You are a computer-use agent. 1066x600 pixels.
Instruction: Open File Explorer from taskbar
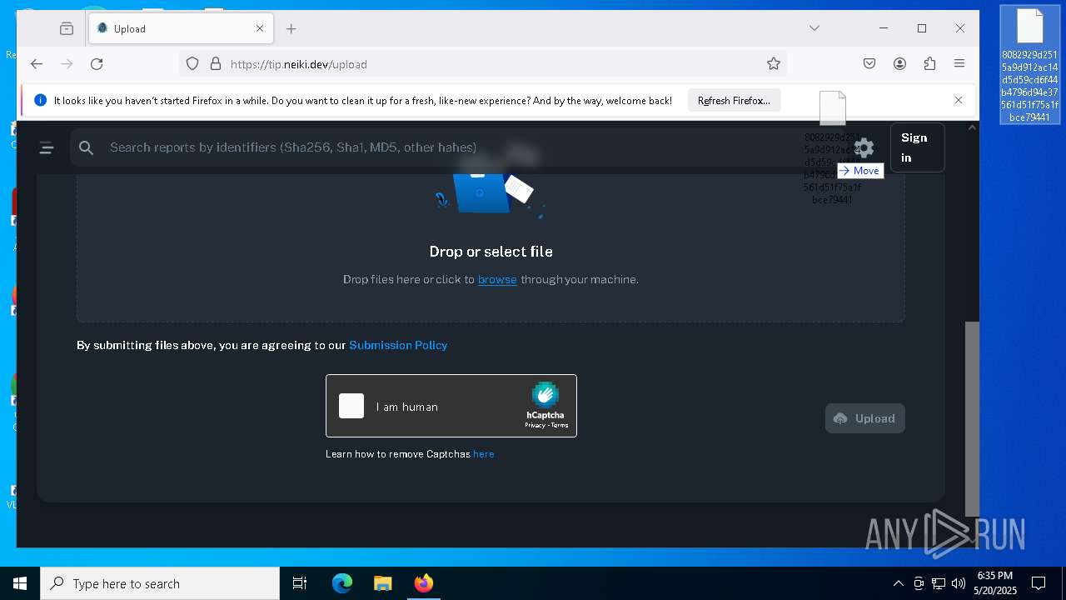pos(382,583)
